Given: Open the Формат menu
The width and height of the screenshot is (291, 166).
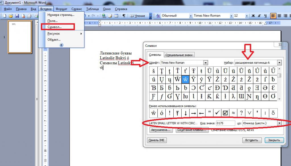Looking at the screenshot, I should [61, 9].
